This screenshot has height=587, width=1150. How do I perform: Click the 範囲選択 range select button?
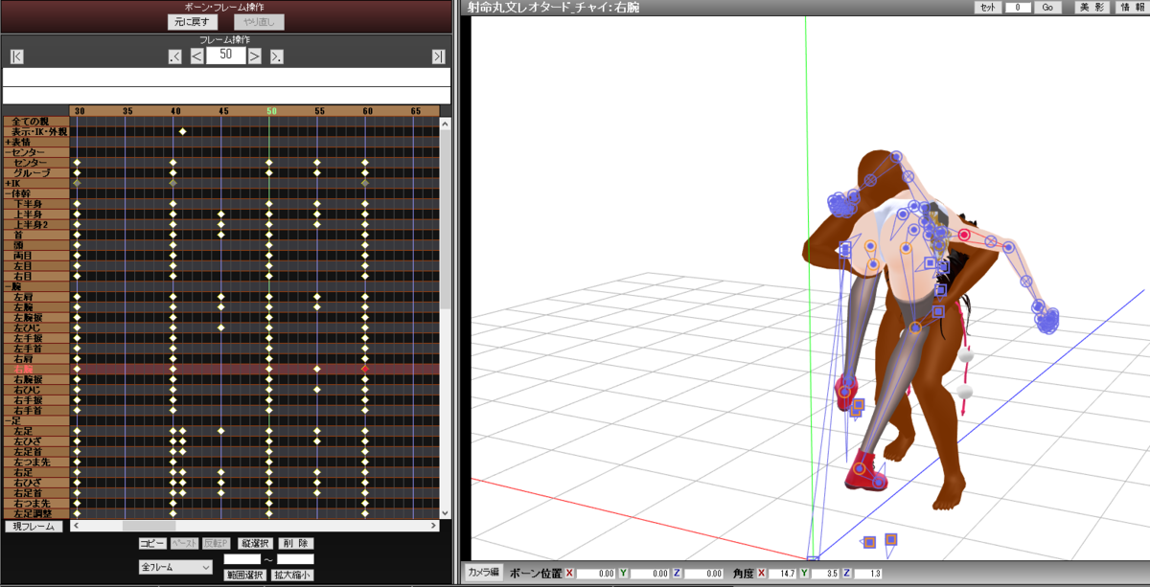[244, 576]
